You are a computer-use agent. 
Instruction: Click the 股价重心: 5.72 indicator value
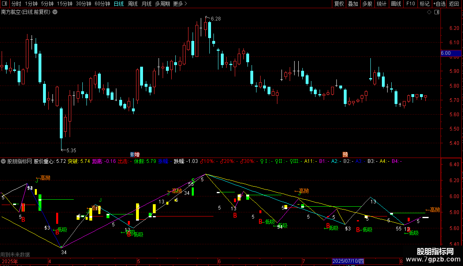tap(50, 161)
